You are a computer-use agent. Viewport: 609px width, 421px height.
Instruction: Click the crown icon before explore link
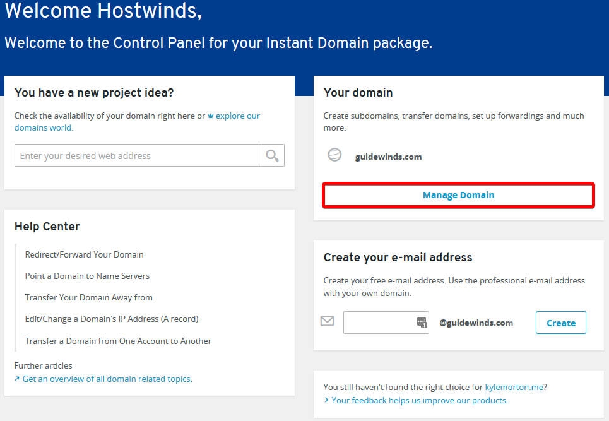[210, 116]
